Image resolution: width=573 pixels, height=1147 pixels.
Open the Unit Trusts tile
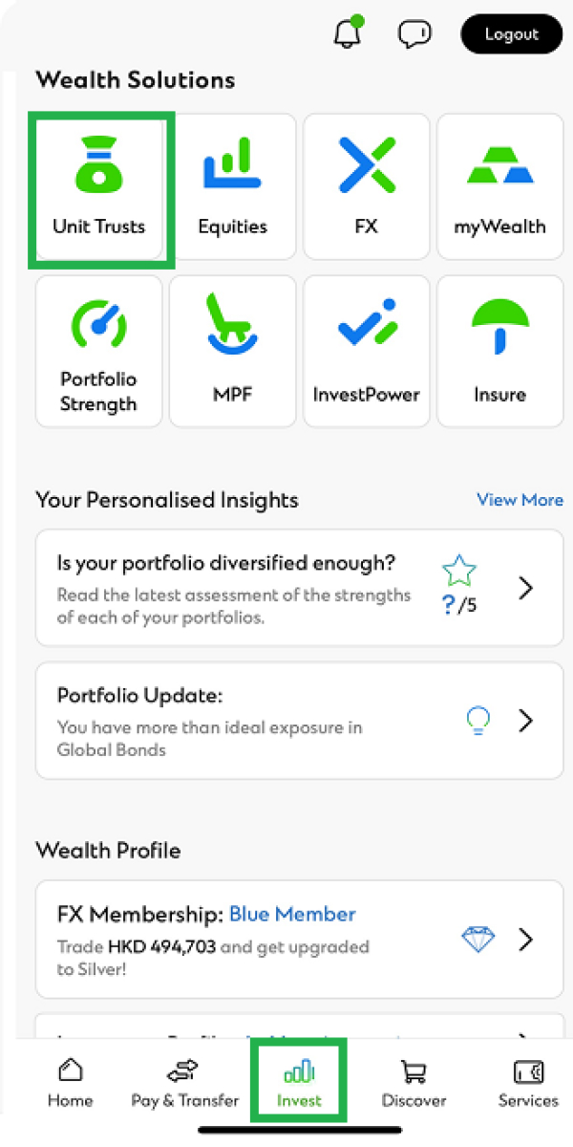99,188
